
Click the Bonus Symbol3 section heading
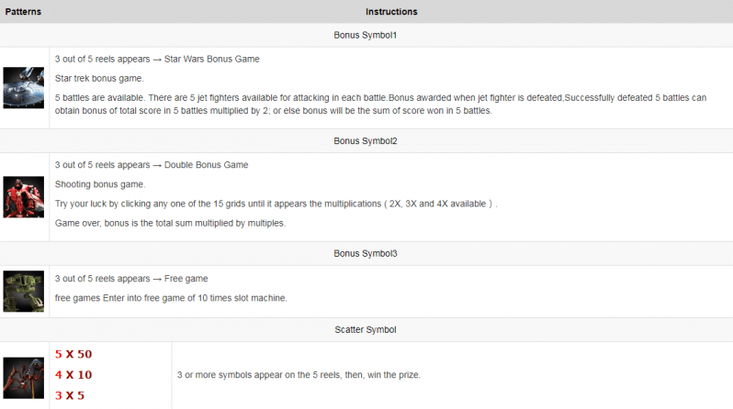(365, 253)
